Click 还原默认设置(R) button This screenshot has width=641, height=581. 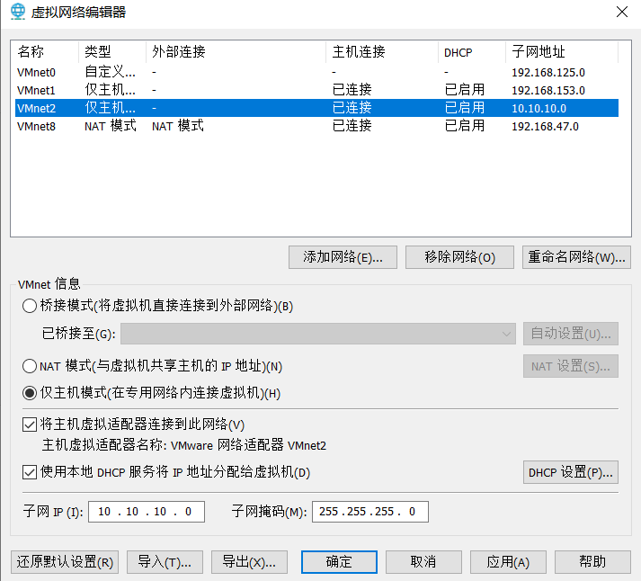pos(65,562)
